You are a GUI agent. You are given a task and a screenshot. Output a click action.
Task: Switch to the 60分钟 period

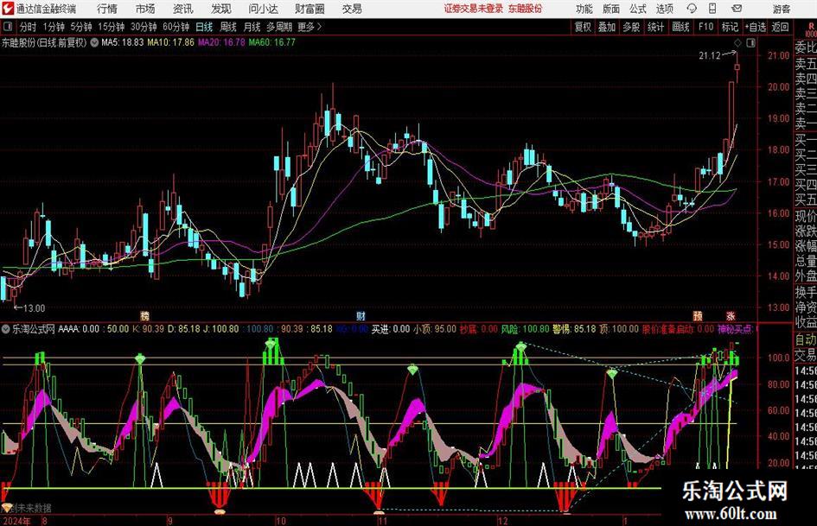tap(176, 27)
